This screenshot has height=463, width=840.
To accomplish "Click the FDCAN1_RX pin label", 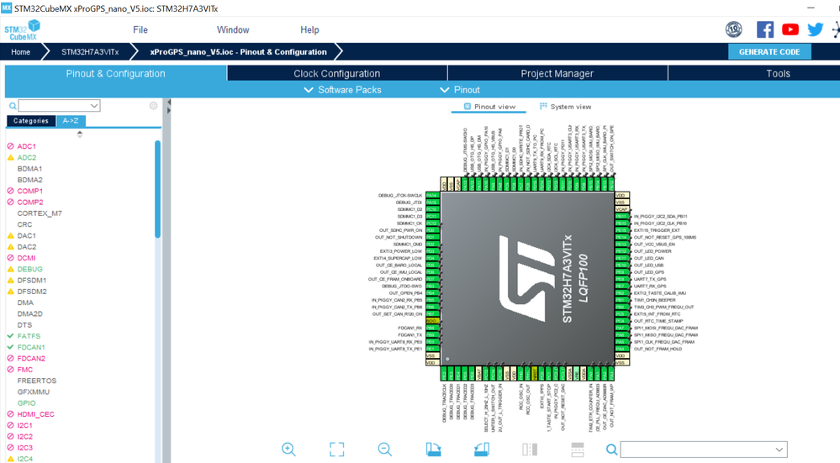I will point(409,328).
